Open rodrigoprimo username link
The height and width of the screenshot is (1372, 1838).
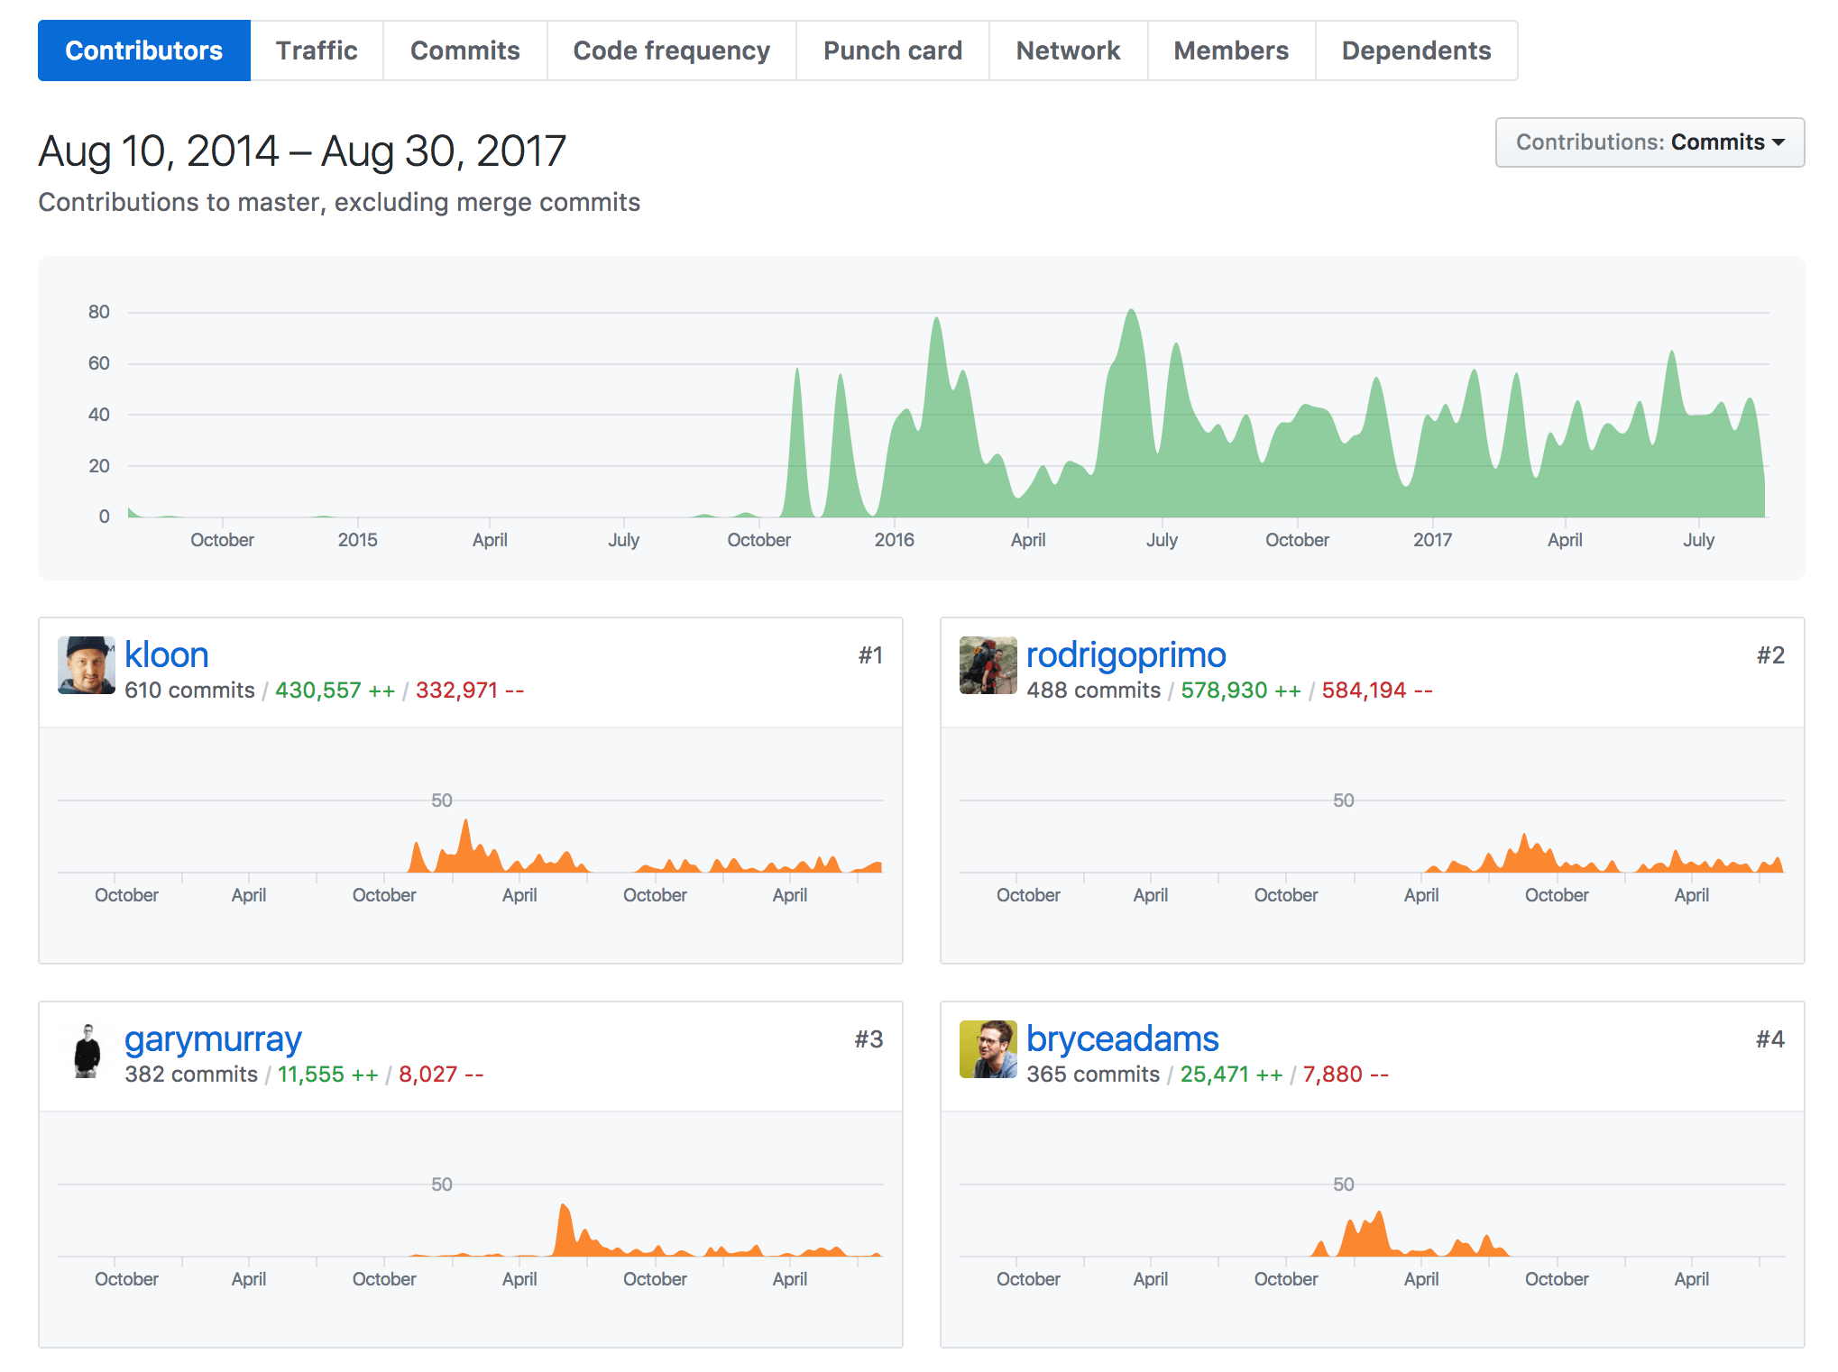pos(1126,655)
